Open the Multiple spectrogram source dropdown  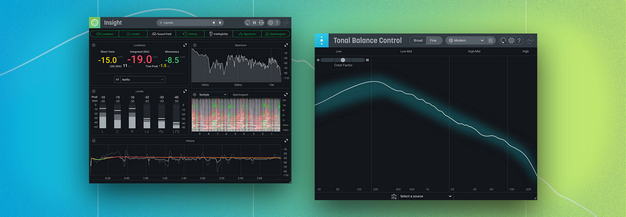pyautogui.click(x=213, y=95)
